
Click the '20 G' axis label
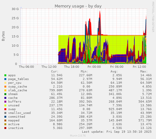click(x=15, y=27)
